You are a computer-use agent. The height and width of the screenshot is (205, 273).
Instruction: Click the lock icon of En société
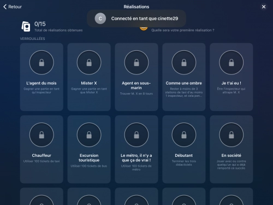point(232,135)
